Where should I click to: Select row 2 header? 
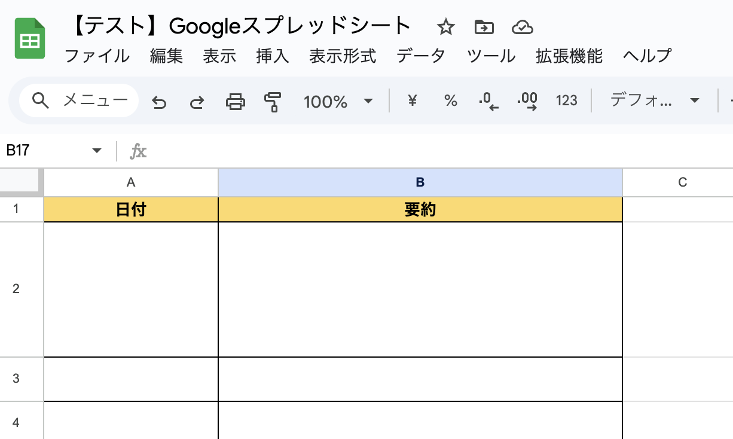(22, 289)
